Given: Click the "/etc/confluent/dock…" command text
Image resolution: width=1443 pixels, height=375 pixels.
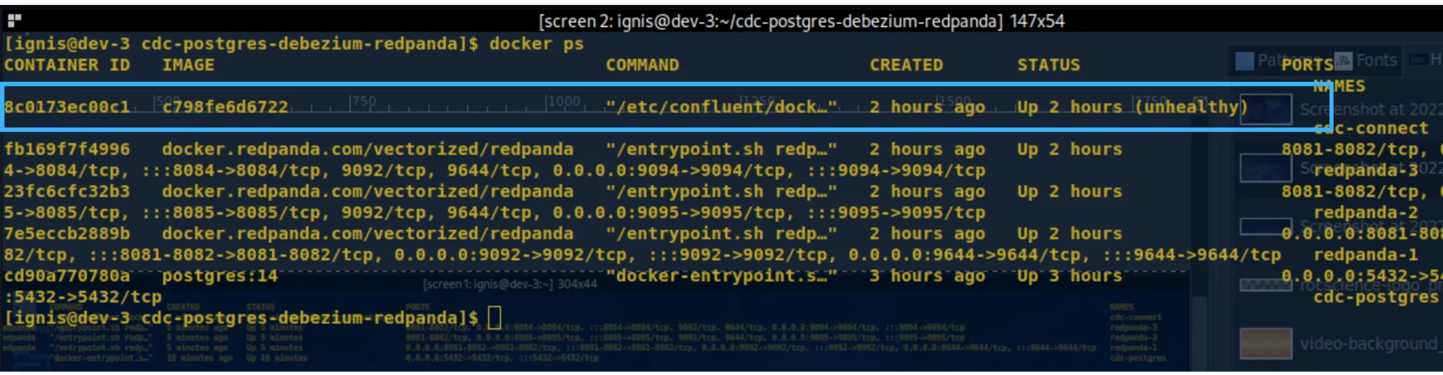Looking at the screenshot, I should (721, 107).
